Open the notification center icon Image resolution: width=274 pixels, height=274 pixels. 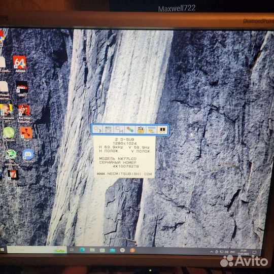coord(254,252)
